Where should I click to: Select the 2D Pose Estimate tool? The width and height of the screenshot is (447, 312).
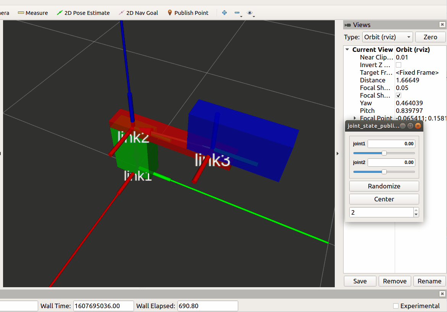pos(83,13)
